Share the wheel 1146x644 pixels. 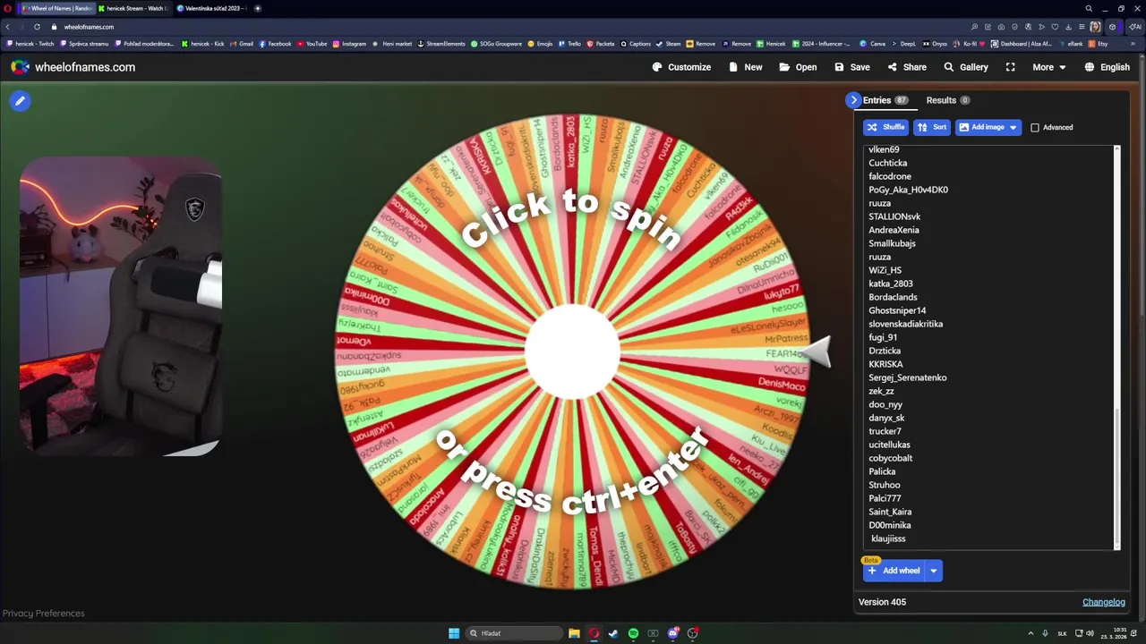pyautogui.click(x=906, y=67)
